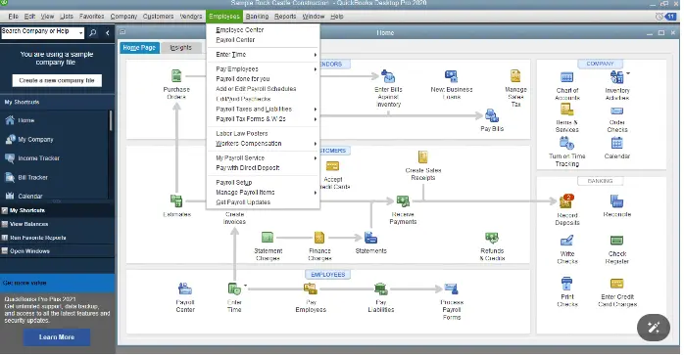Click the Order Checks icon
This screenshot has width=684, height=355.
(616, 111)
